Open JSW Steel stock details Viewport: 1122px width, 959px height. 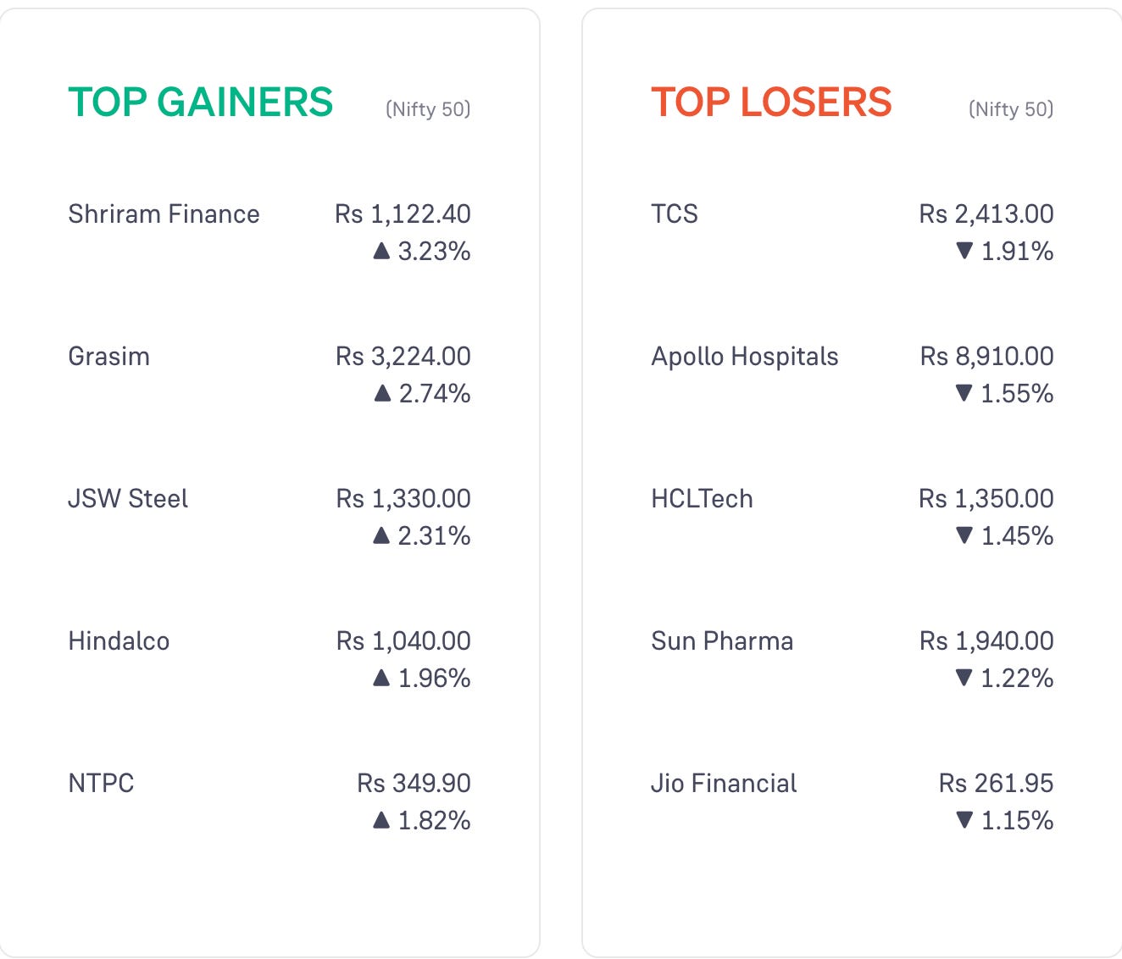coord(128,498)
